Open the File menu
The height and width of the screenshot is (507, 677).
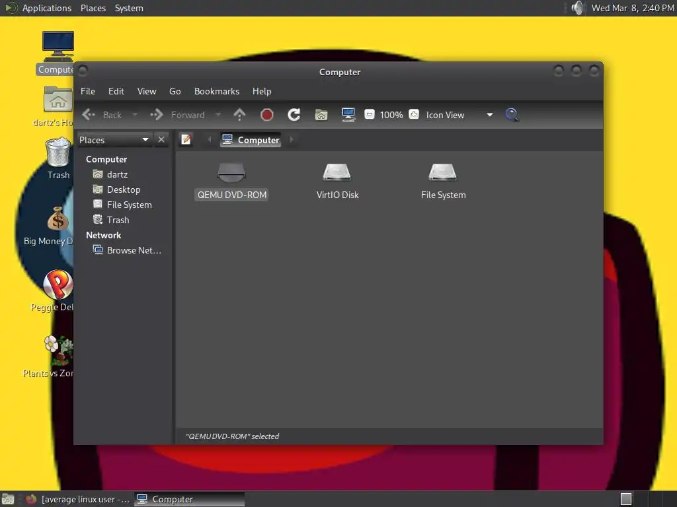tap(88, 91)
